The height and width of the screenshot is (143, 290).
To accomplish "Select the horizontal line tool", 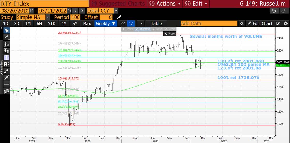I will 7,84.
